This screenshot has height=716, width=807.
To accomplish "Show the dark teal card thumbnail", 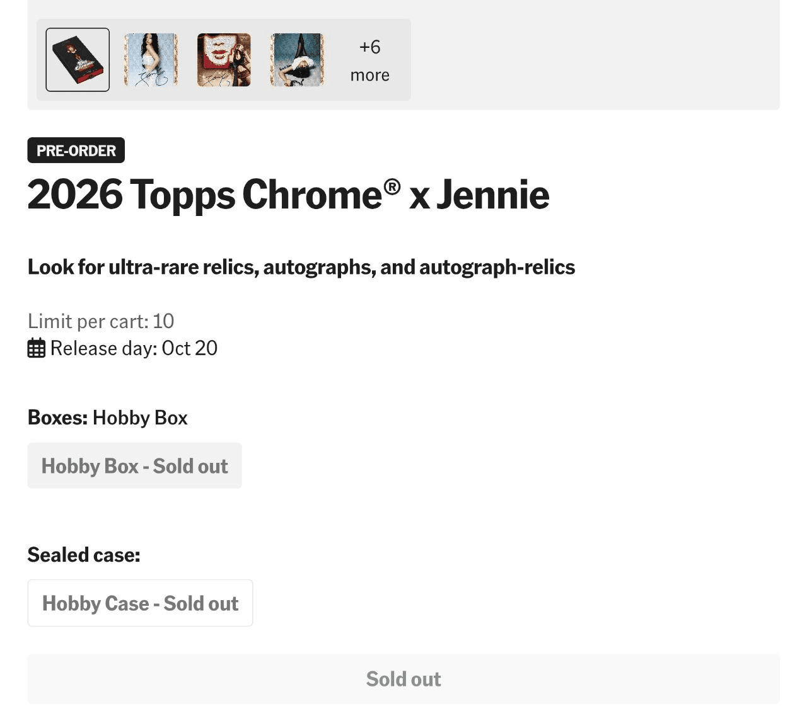I will coord(297,60).
